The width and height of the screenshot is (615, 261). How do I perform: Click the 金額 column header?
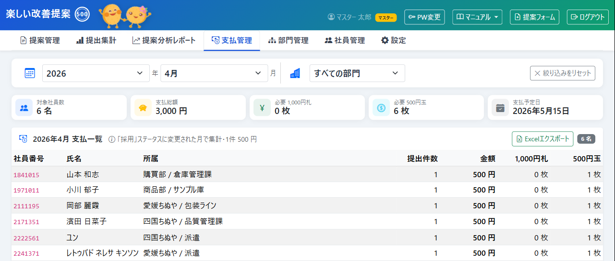tap(488, 159)
